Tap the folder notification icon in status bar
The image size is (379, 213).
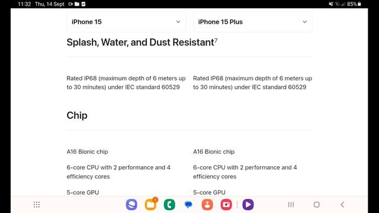[77, 4]
